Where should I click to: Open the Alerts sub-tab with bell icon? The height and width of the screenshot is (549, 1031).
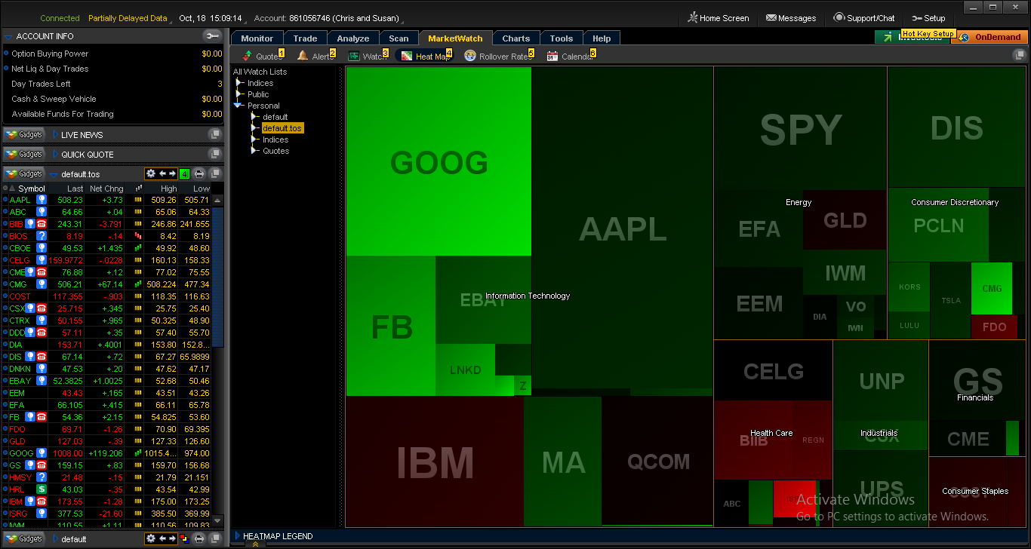click(315, 56)
